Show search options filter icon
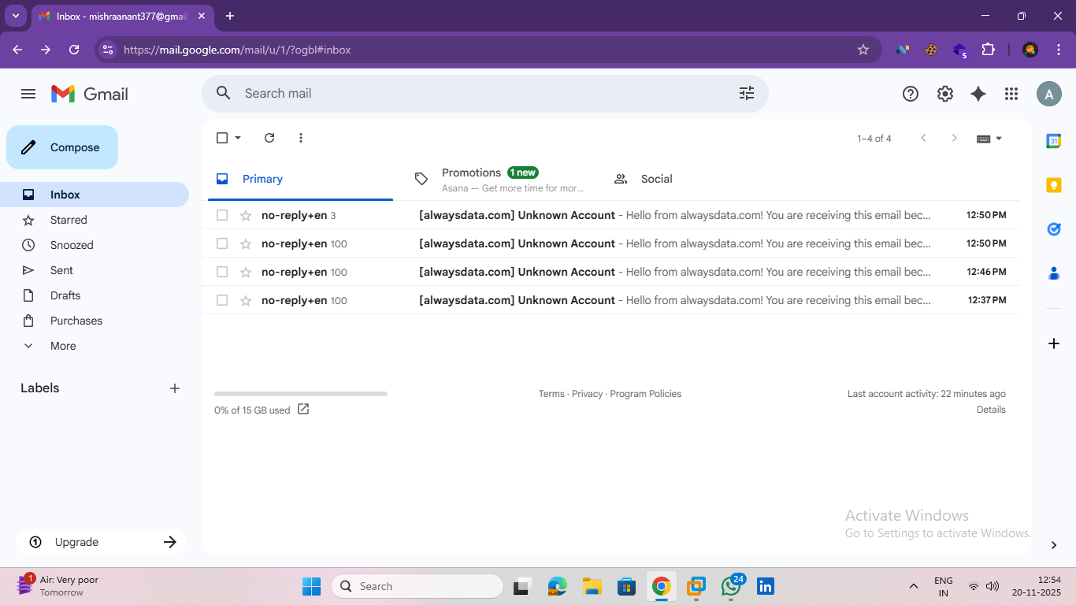The height and width of the screenshot is (605, 1076). pos(746,94)
